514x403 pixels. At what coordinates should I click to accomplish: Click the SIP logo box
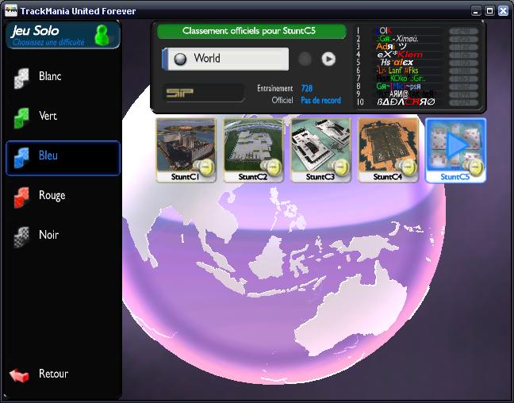pyautogui.click(x=204, y=93)
